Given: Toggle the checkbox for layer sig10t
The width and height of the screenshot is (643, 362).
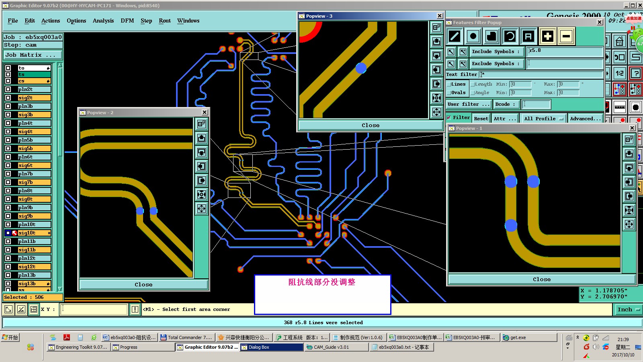Looking at the screenshot, I should tap(8, 233).
